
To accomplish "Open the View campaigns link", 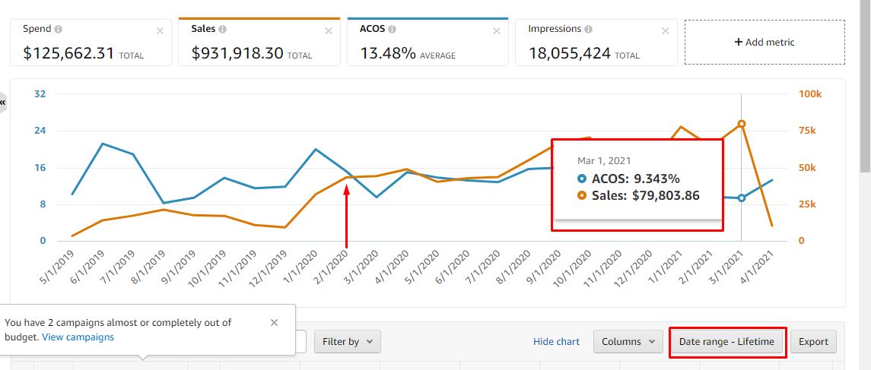I will (78, 337).
